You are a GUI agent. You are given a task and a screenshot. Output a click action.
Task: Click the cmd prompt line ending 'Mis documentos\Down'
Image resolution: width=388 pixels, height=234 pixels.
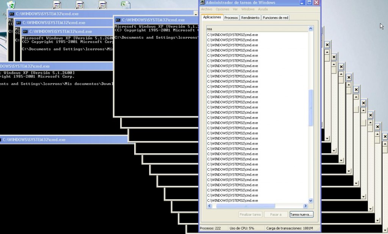tap(56, 84)
